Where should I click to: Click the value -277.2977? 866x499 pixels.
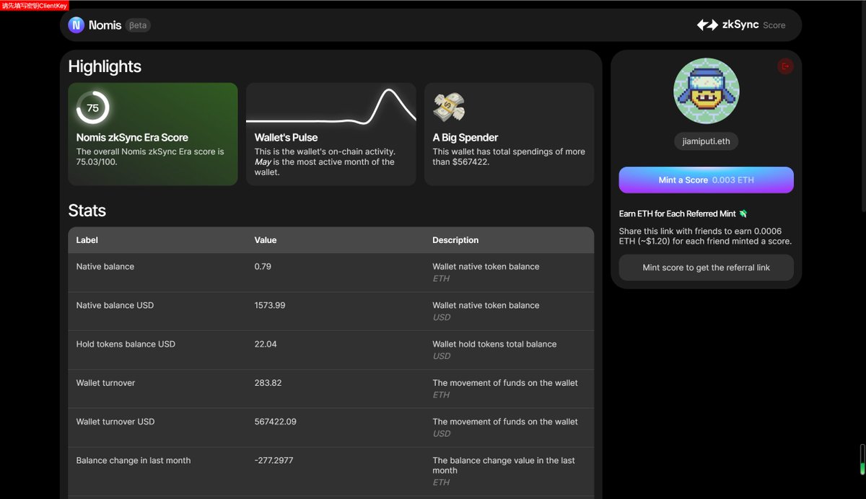click(x=274, y=461)
